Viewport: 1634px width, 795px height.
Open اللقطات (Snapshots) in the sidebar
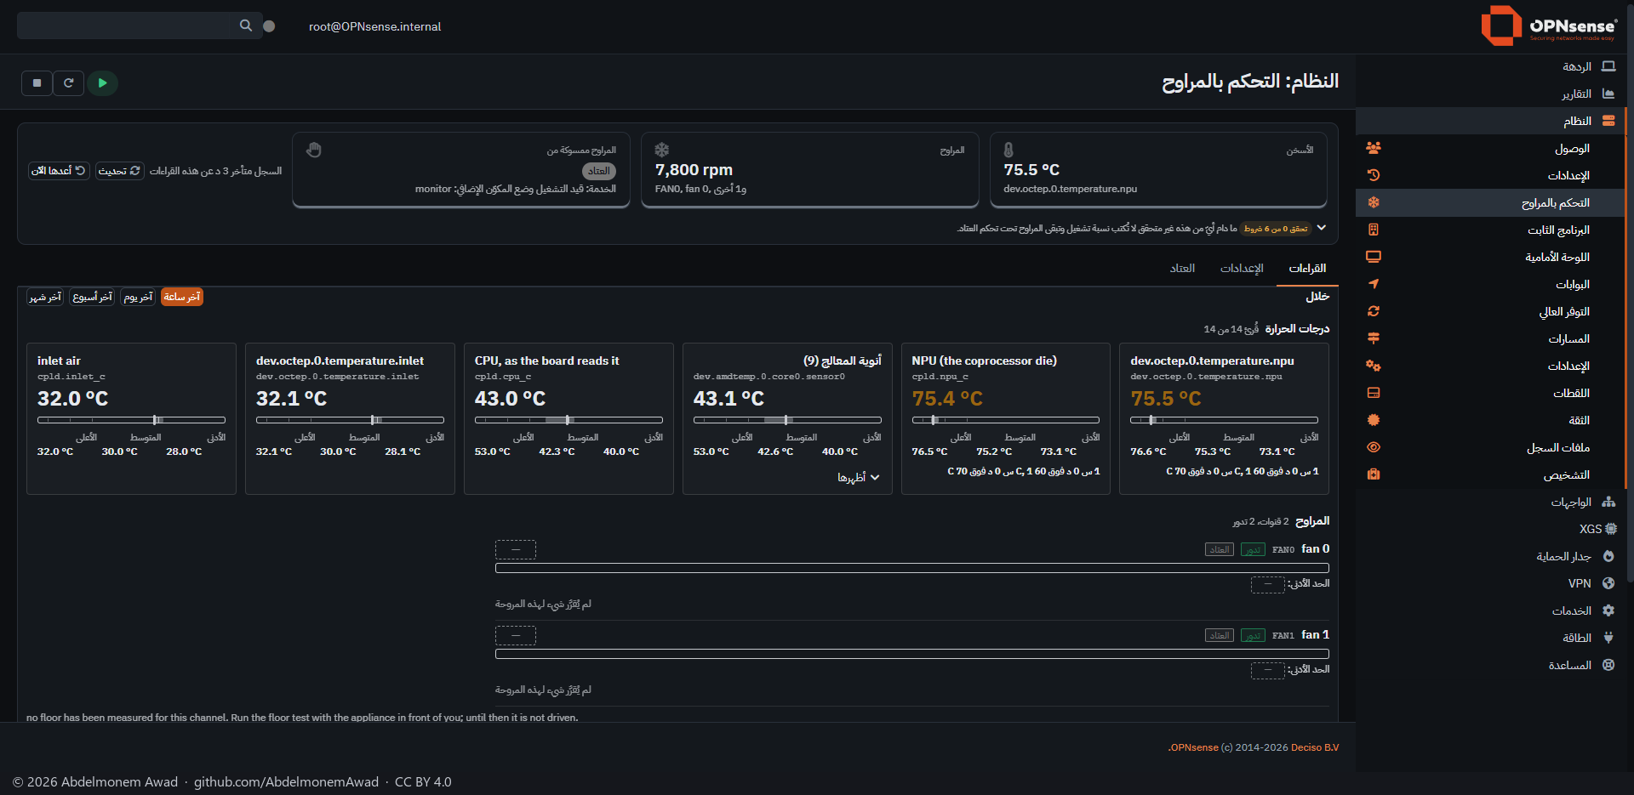point(1491,393)
